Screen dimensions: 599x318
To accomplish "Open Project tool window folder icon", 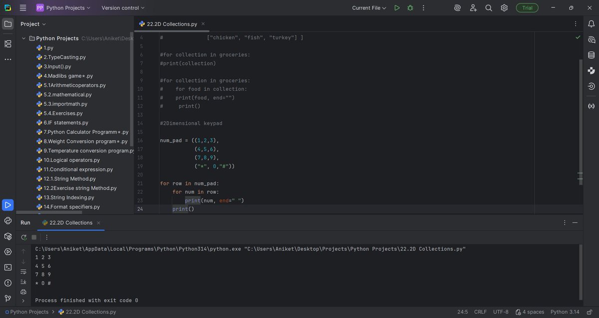I will [x=8, y=24].
